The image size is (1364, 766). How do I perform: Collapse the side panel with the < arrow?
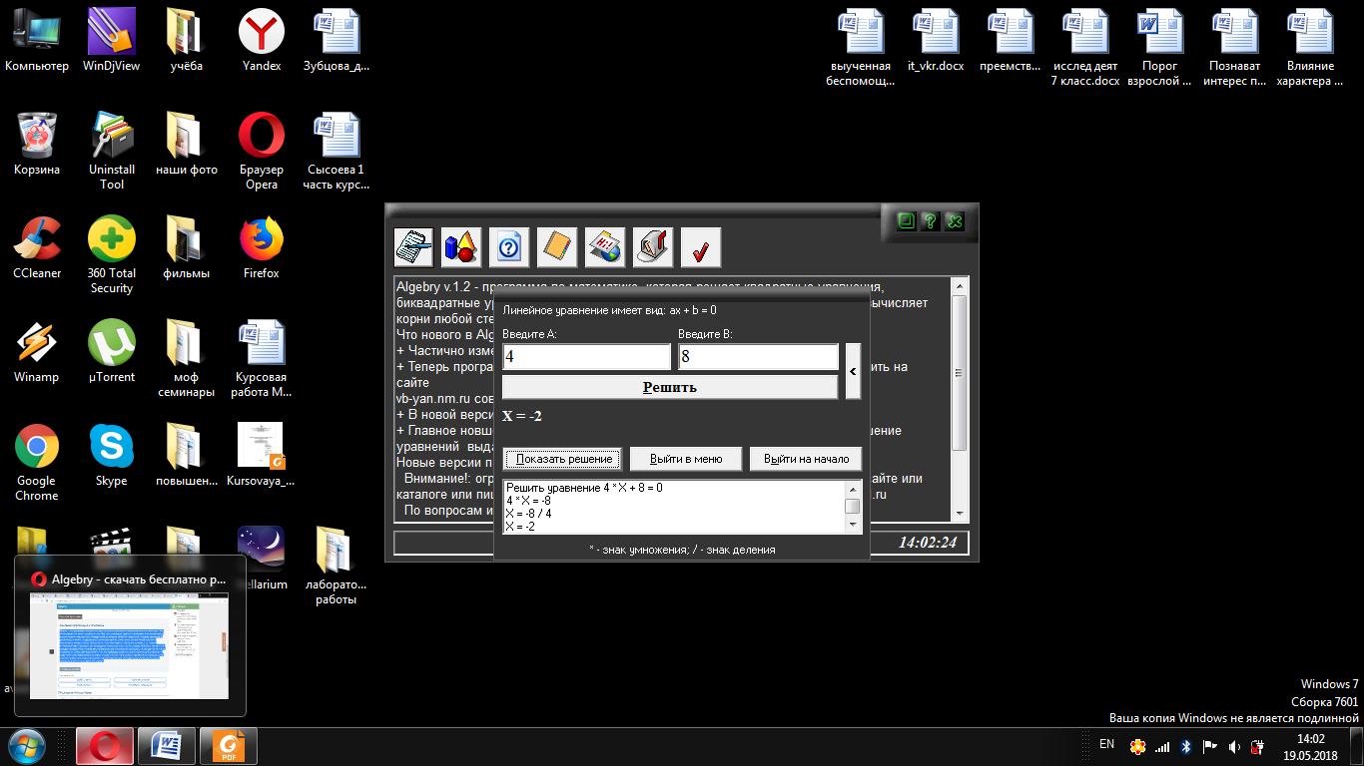tap(853, 371)
